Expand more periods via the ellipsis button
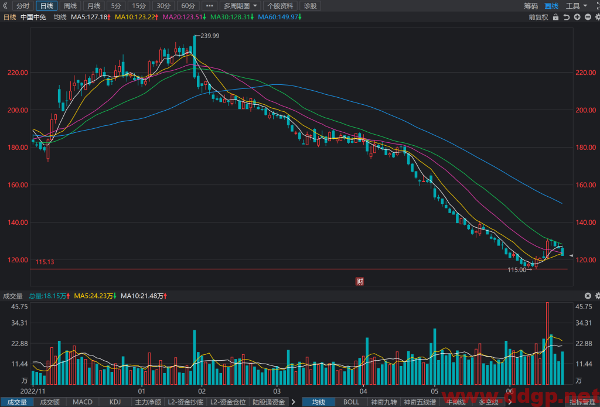The height and width of the screenshot is (407, 600). (x=209, y=6)
